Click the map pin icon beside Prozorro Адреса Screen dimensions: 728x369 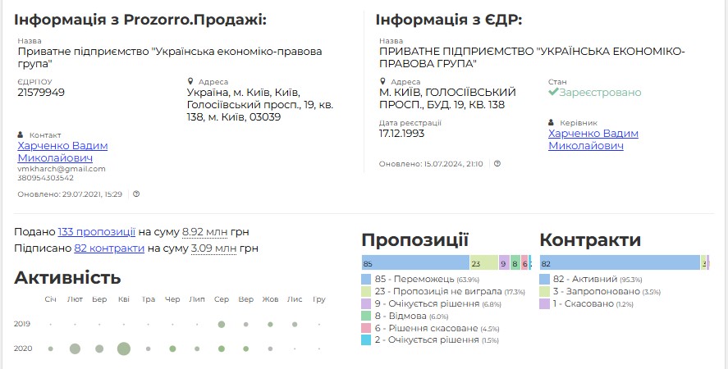click(190, 81)
